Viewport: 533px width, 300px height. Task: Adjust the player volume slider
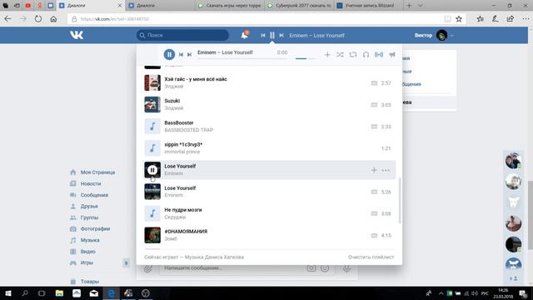[306, 58]
